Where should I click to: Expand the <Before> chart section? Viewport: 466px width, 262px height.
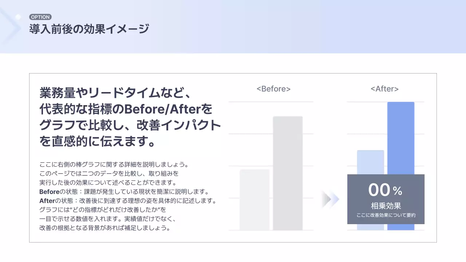[x=273, y=88]
